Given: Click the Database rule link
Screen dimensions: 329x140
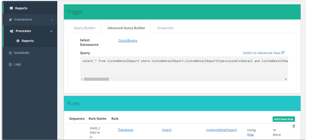Looking at the screenshot, I should pyautogui.click(x=126, y=130).
